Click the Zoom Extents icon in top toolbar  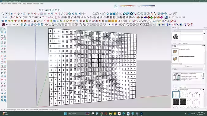[x=66, y=13]
